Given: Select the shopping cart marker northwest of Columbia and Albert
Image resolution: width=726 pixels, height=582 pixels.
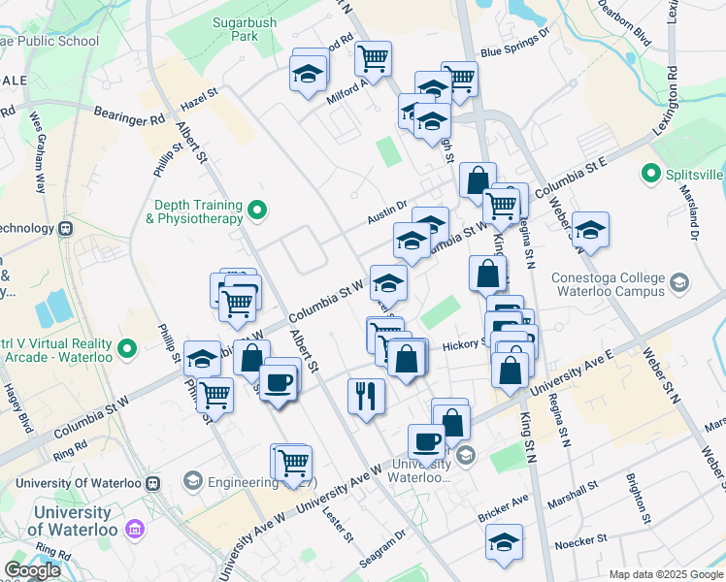Looking at the screenshot, I should [x=237, y=305].
